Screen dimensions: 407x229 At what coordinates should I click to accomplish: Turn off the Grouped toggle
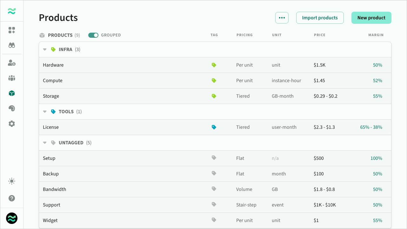[x=93, y=35]
